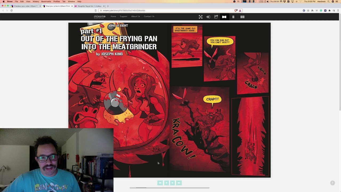
Task: Click the page position slider below the viewer
Action: (141, 188)
